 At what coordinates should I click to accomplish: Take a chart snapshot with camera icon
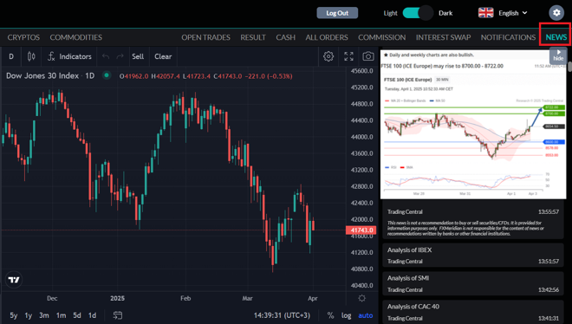click(368, 56)
